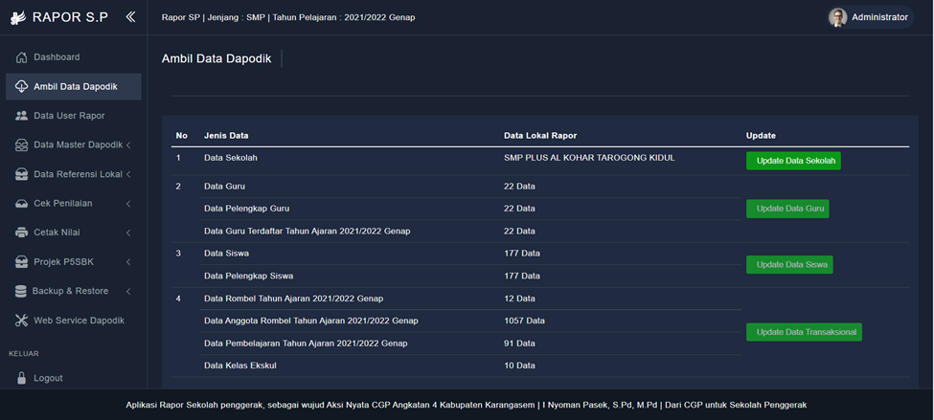This screenshot has height=420, width=934.
Task: Expand the Cek Penilaian submenu arrow
Action: pyautogui.click(x=128, y=204)
